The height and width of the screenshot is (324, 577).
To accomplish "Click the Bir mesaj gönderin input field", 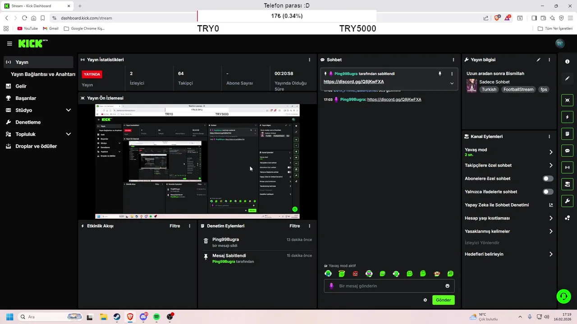I will (x=389, y=286).
